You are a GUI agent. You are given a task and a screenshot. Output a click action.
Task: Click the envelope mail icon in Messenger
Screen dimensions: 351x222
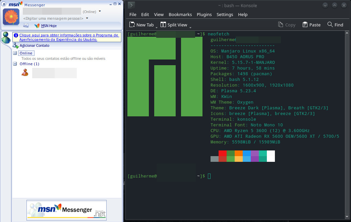tap(26, 25)
